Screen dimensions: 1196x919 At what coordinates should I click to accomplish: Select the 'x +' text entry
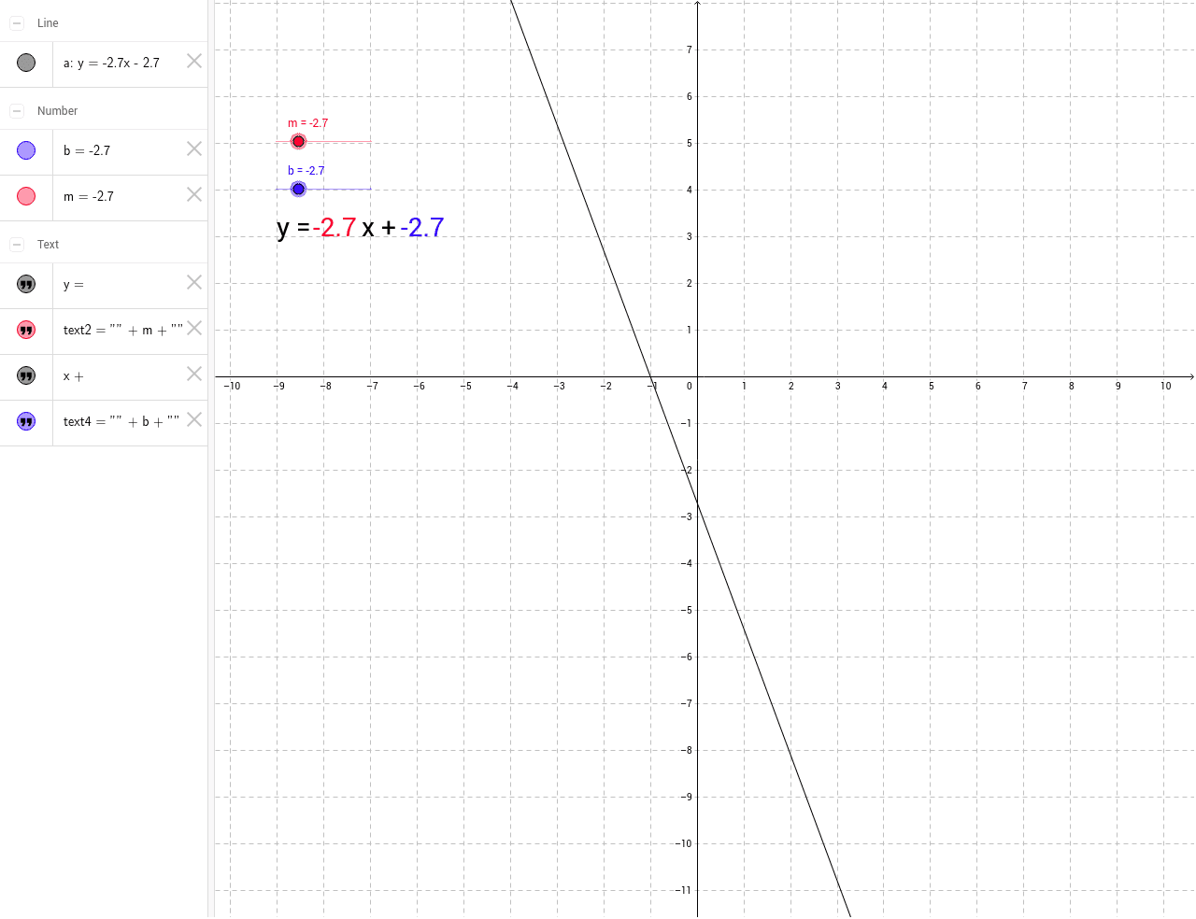coord(74,376)
